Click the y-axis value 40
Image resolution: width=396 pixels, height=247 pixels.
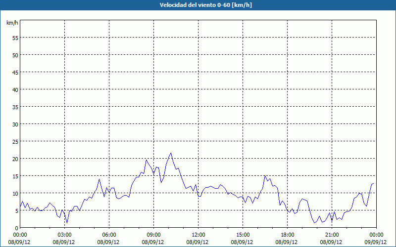pyautogui.click(x=15, y=89)
